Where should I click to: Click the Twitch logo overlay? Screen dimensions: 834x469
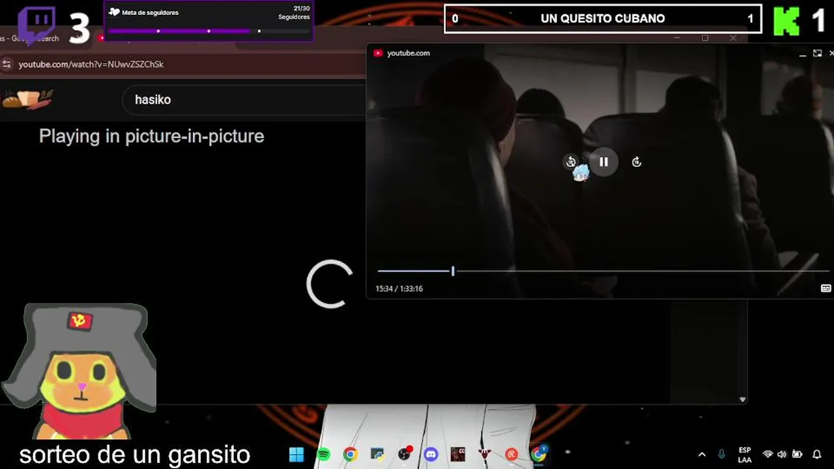click(x=36, y=25)
